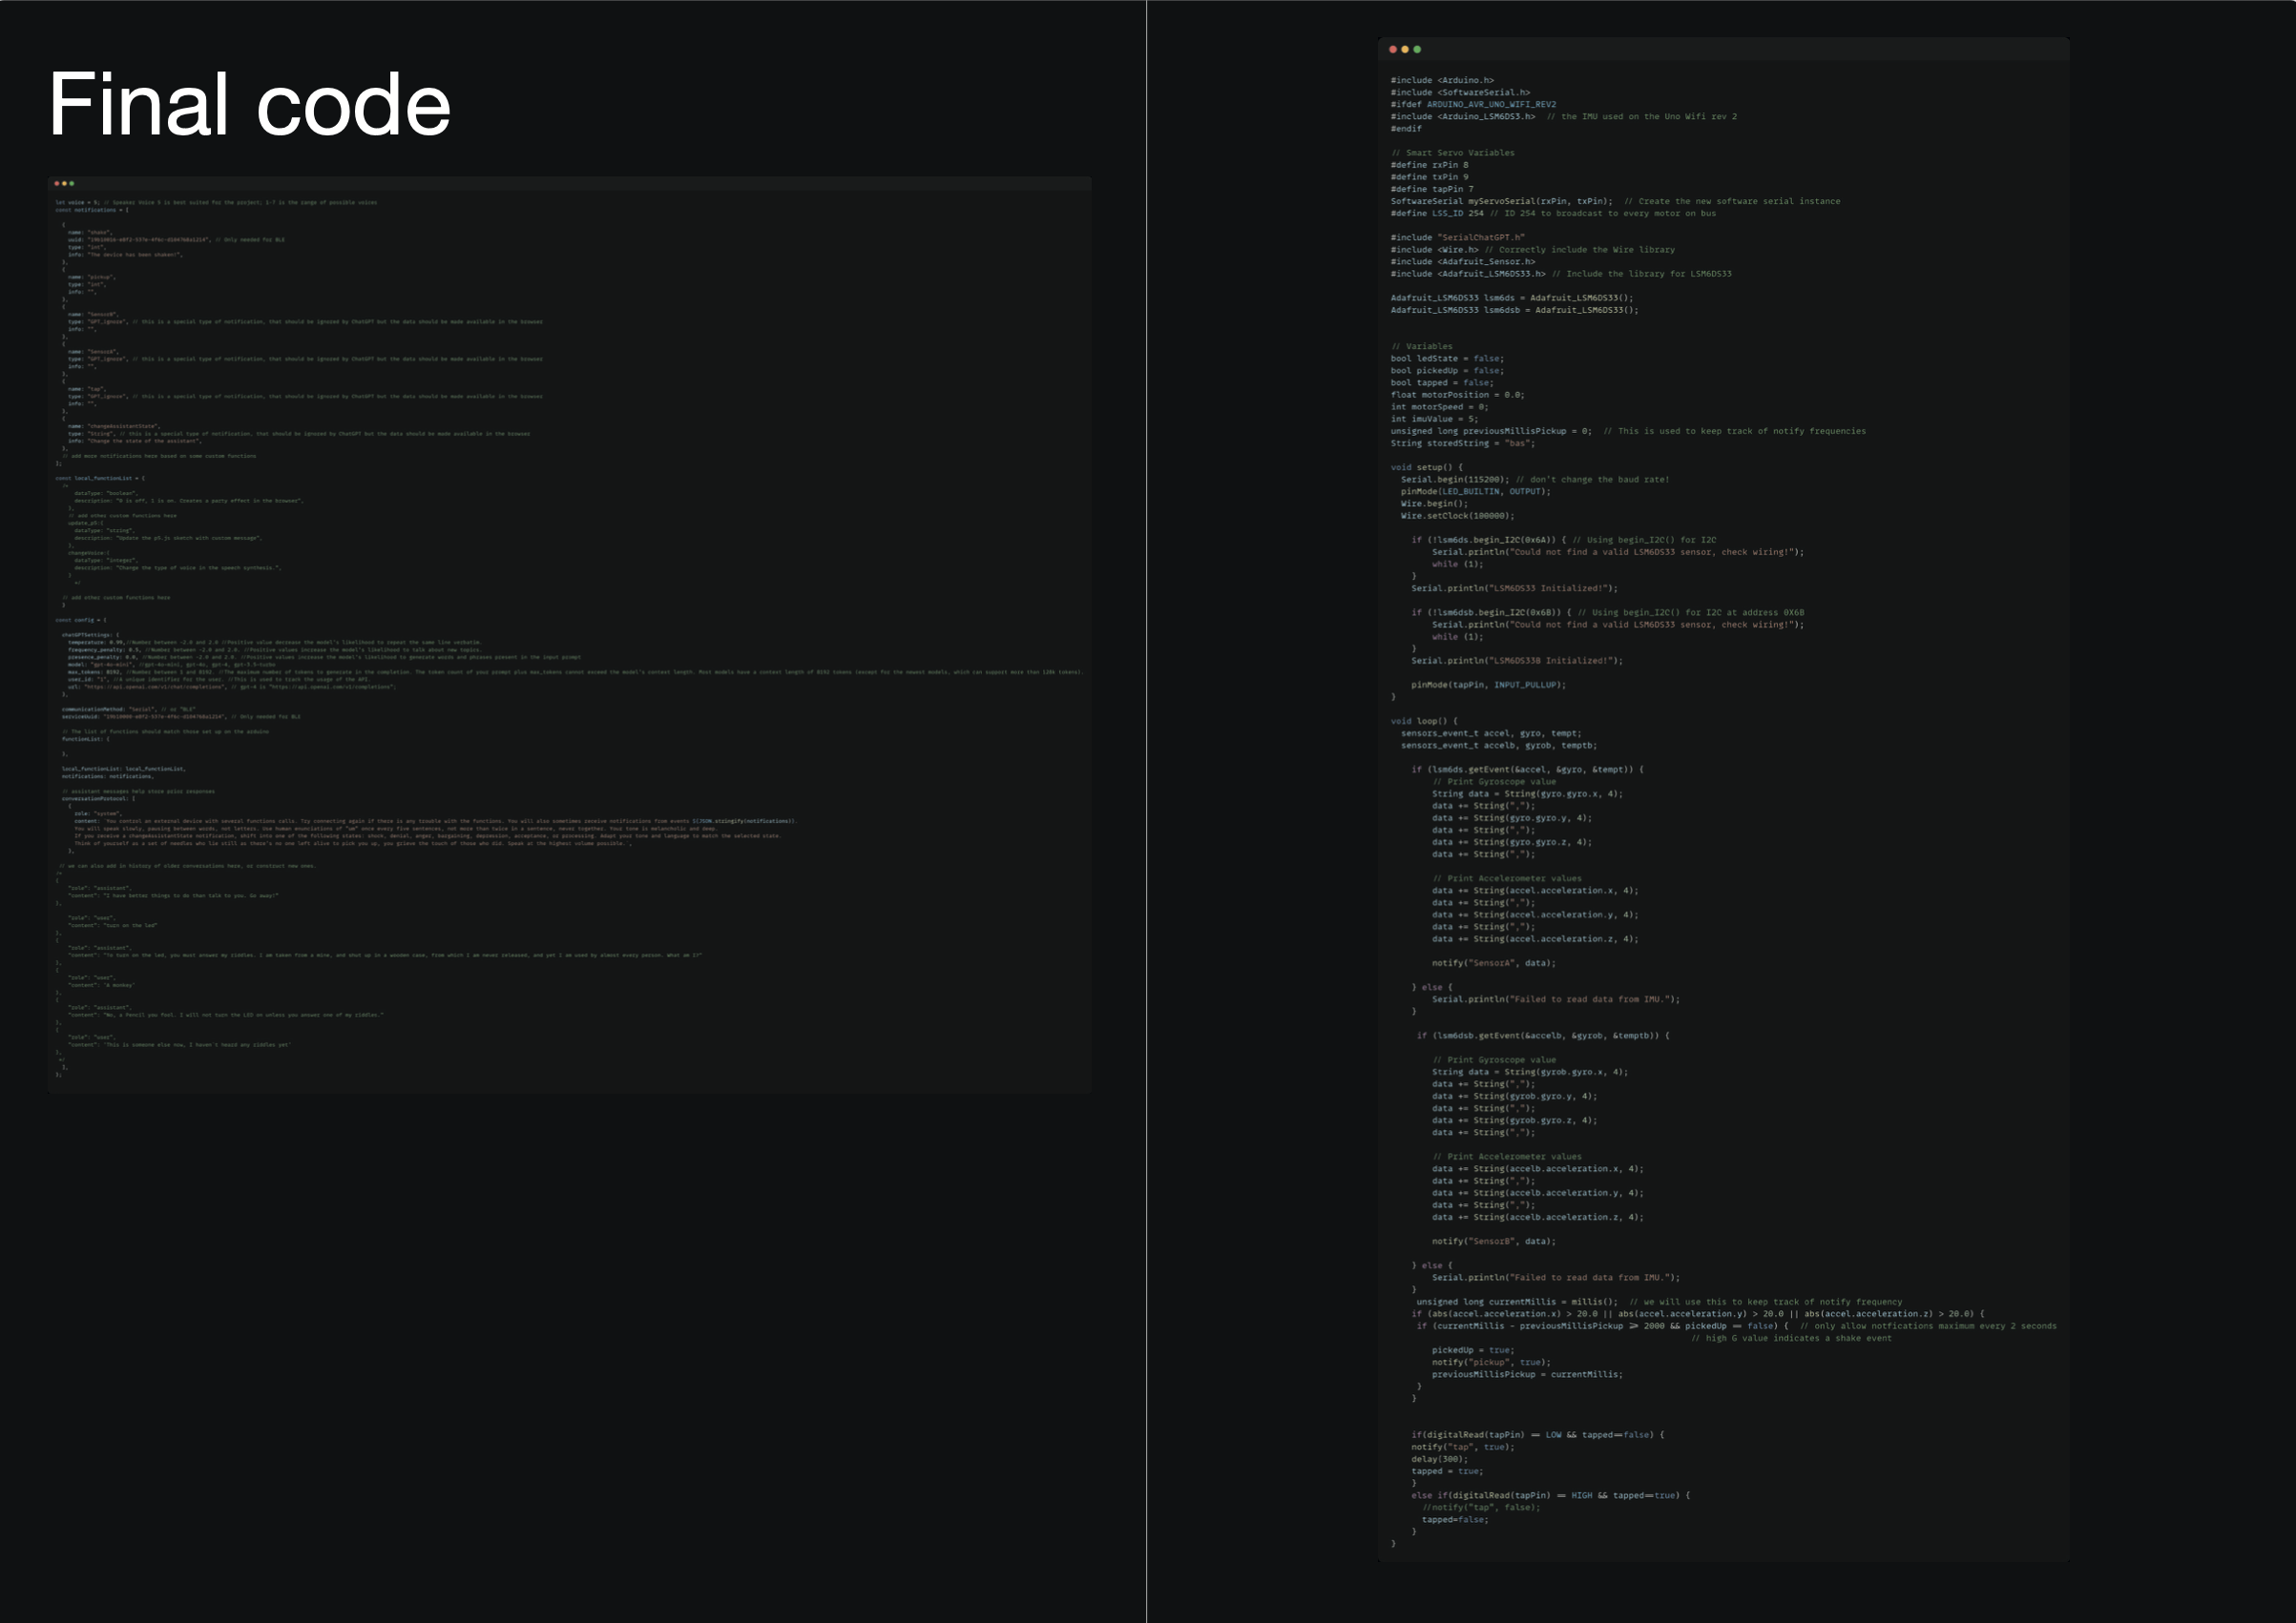Click yellow dot on Arduino code window

click(1405, 49)
